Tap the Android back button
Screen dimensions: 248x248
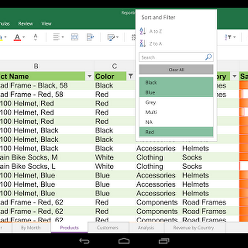coord(84,241)
